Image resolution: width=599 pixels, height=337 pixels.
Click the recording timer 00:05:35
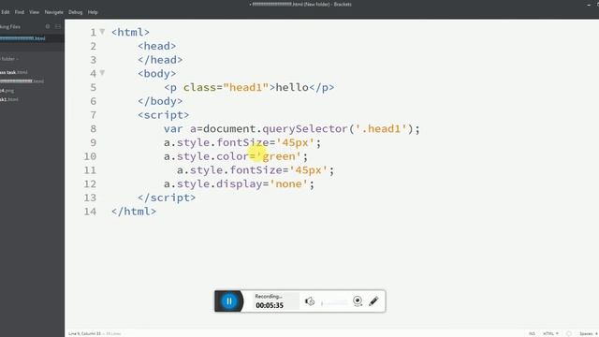click(x=270, y=305)
